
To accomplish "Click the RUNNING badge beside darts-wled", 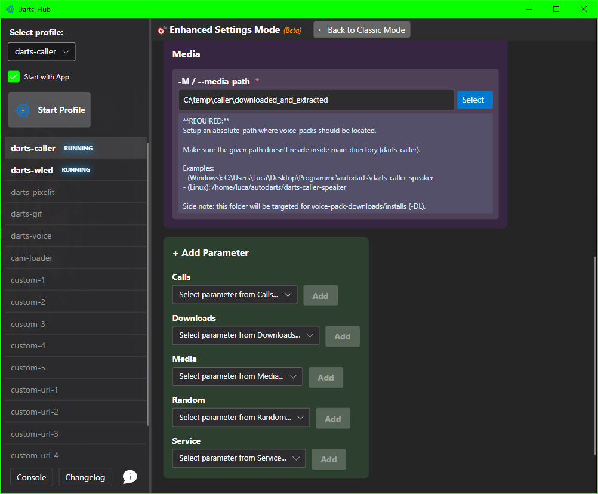I will [76, 170].
